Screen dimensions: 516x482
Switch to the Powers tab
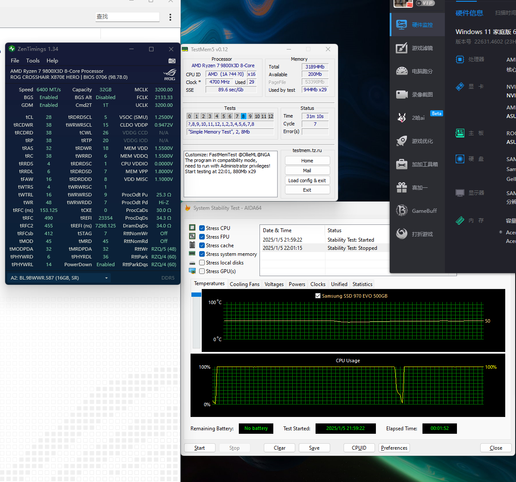[x=297, y=284]
